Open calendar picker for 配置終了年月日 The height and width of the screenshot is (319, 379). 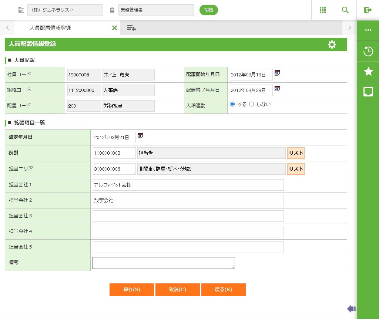[277, 89]
